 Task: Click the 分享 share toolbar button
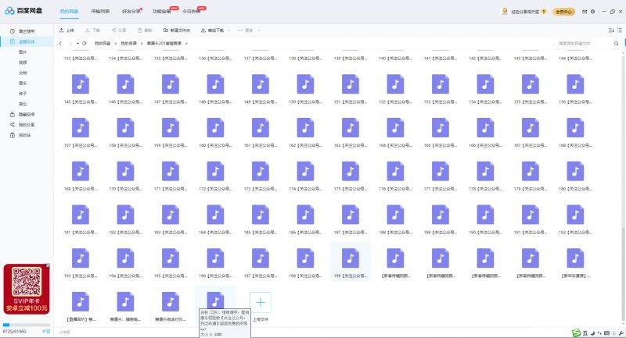coord(119,30)
